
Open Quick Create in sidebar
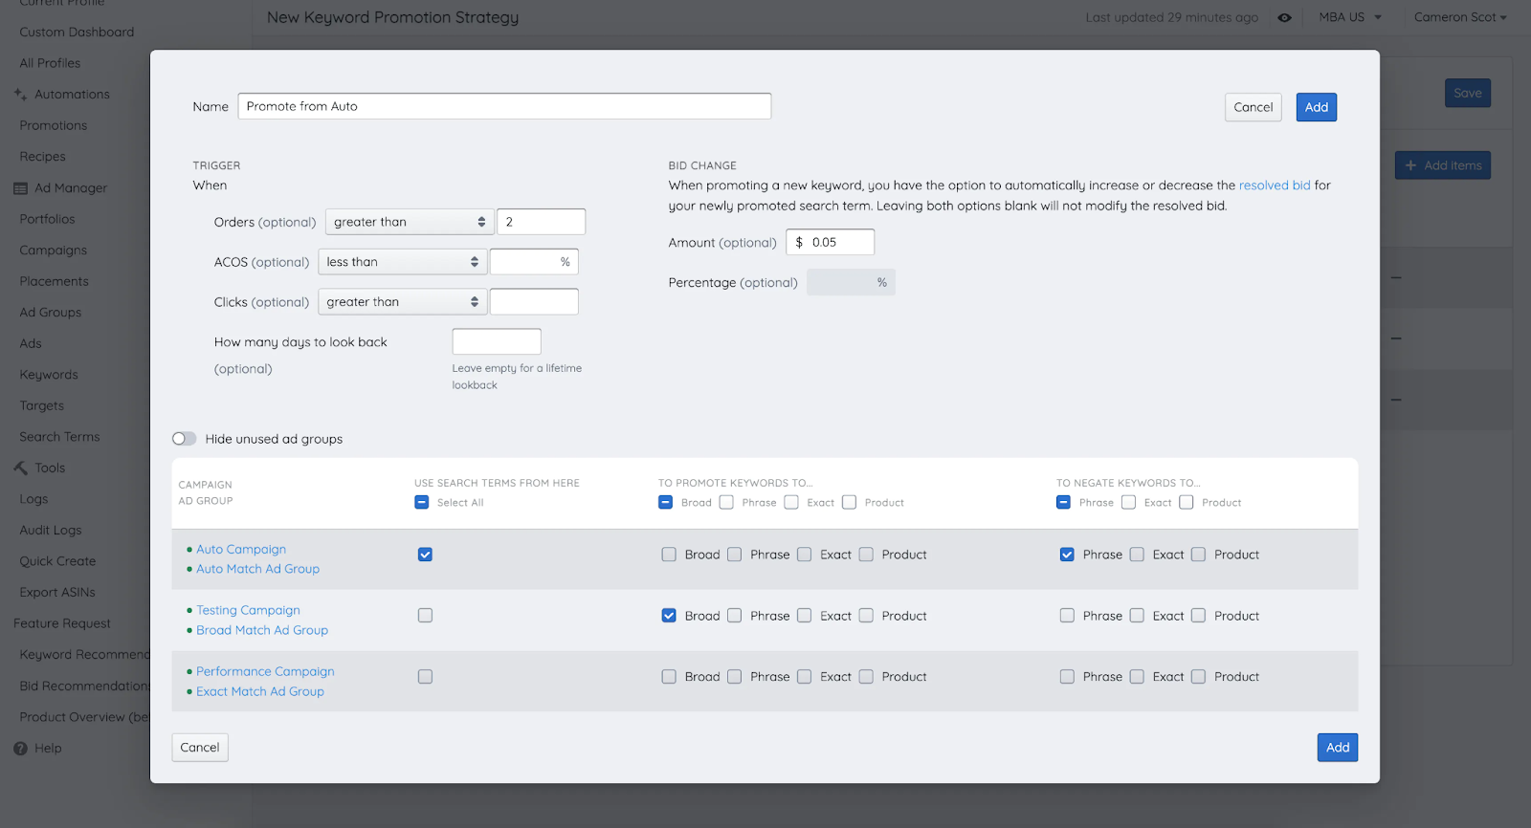click(57, 561)
